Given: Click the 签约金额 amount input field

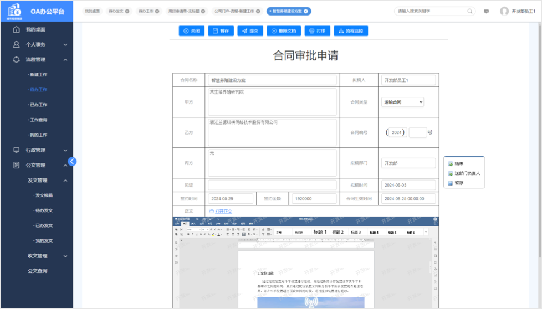Looking at the screenshot, I should click(314, 199).
